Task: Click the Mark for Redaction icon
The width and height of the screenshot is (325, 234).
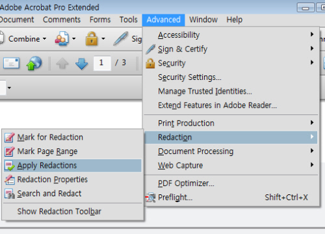Action: [x=10, y=137]
